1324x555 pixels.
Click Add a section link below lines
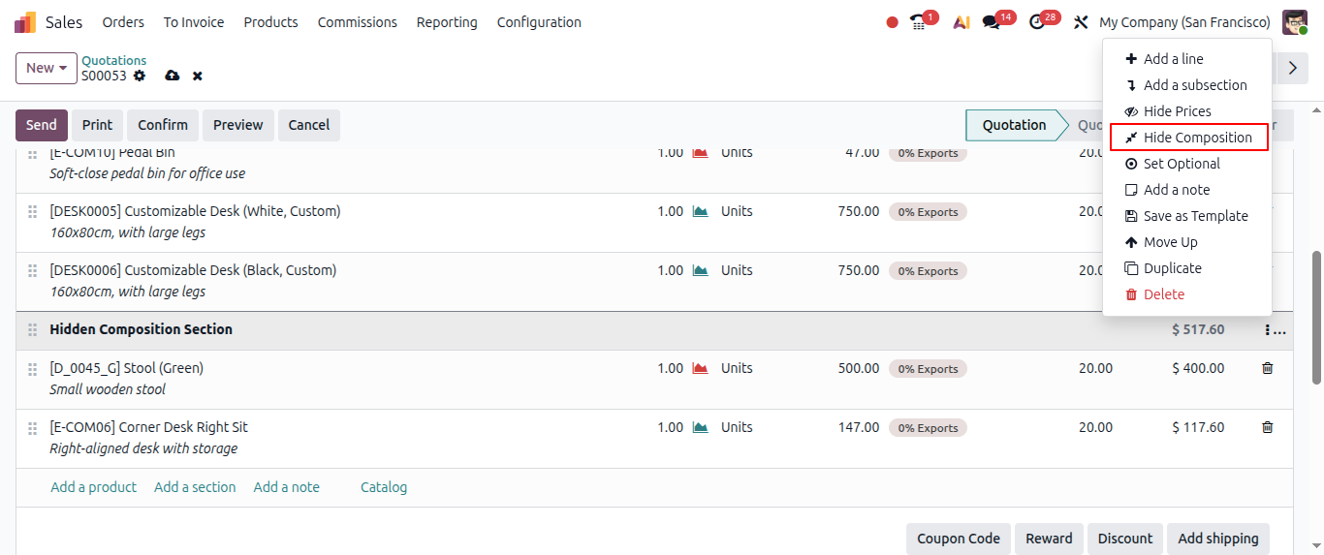click(x=195, y=487)
